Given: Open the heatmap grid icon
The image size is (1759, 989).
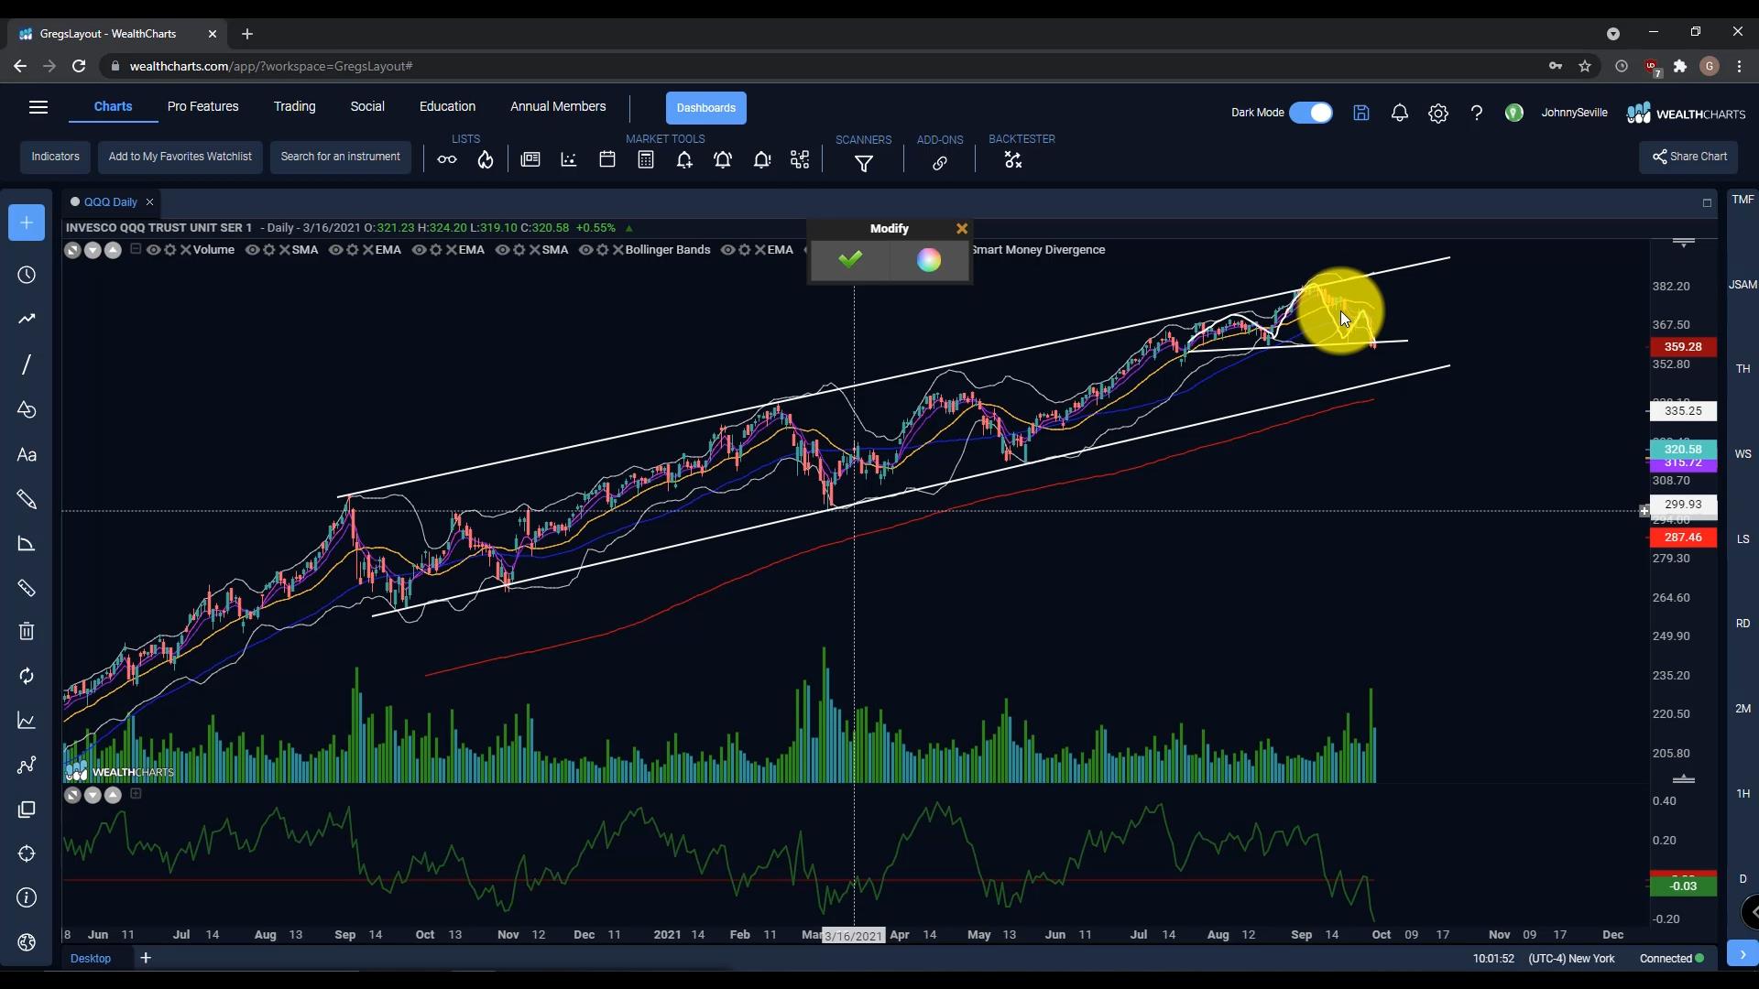Looking at the screenshot, I should tap(801, 160).
